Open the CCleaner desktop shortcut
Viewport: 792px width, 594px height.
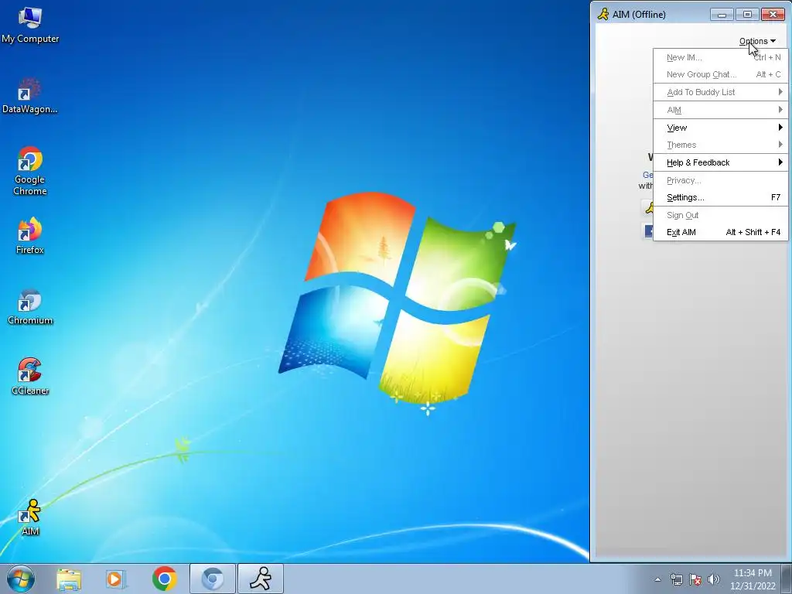click(x=30, y=377)
